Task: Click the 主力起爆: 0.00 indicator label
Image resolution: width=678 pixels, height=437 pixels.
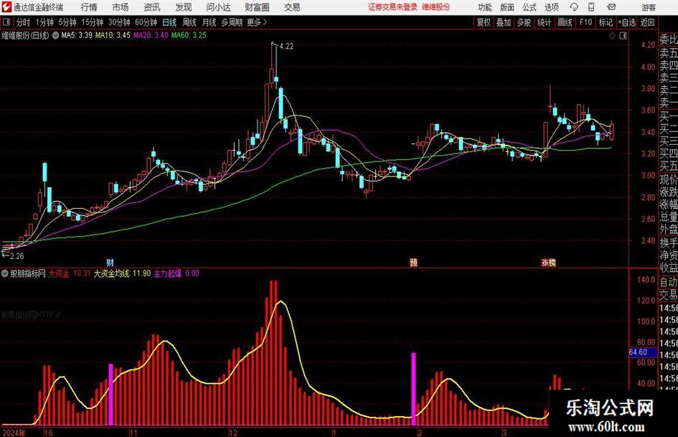Action: tap(176, 273)
